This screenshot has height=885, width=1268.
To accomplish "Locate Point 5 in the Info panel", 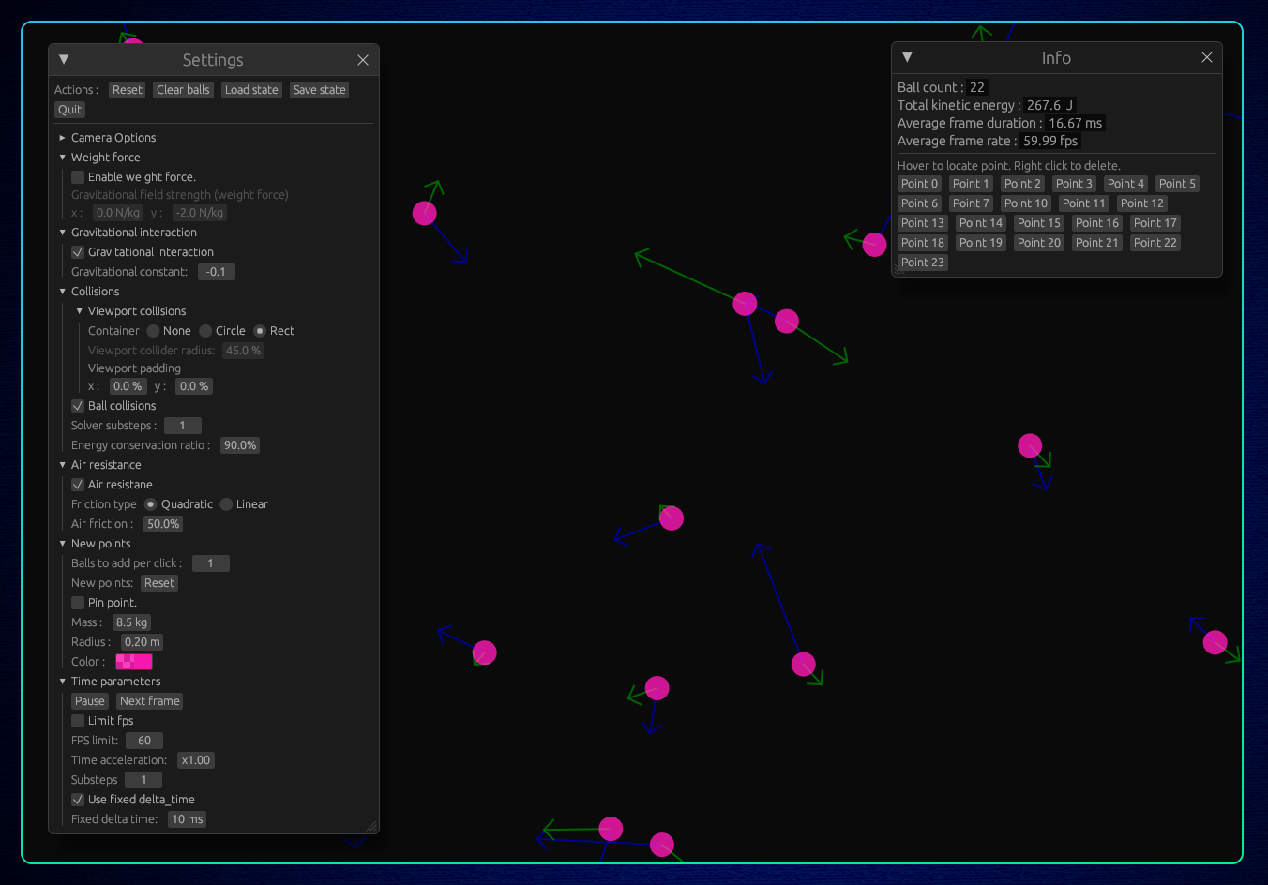I will 1177,183.
